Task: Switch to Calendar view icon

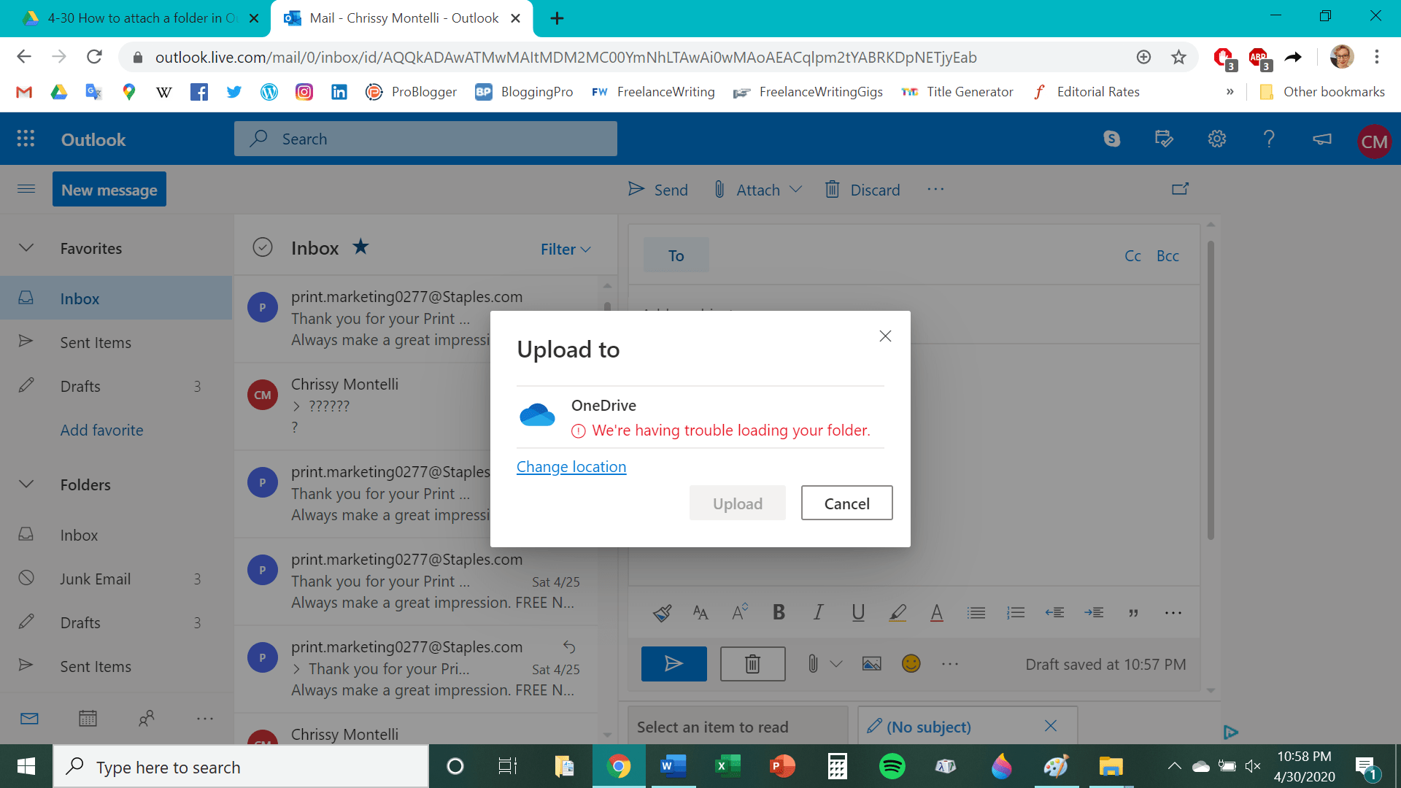Action: [88, 719]
